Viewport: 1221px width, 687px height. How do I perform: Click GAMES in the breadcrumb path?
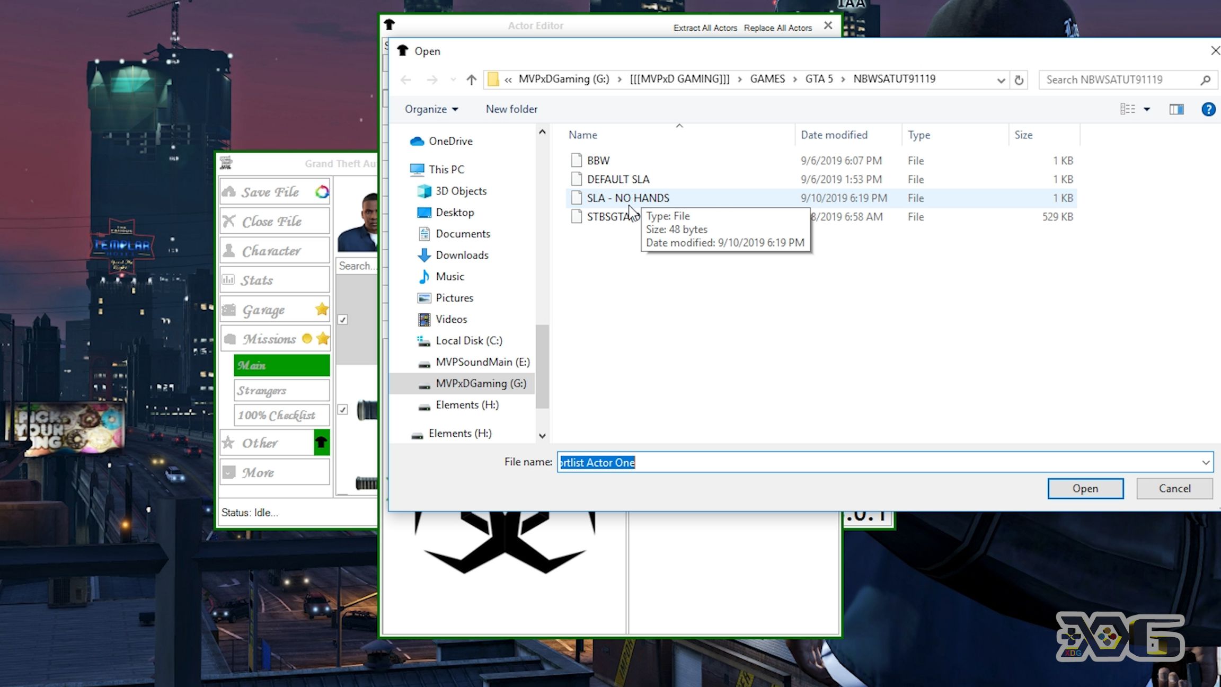(767, 79)
